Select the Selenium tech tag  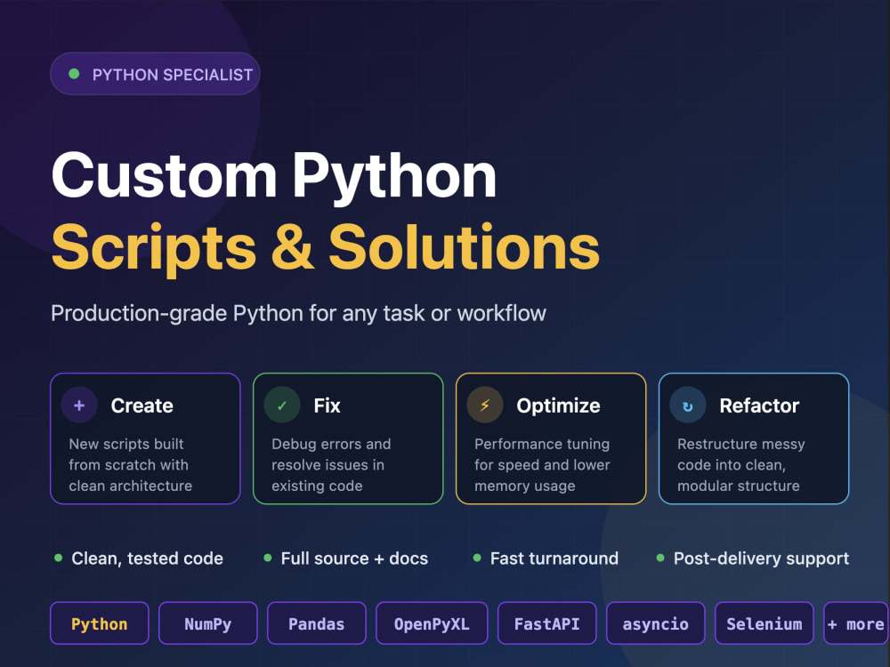point(765,623)
